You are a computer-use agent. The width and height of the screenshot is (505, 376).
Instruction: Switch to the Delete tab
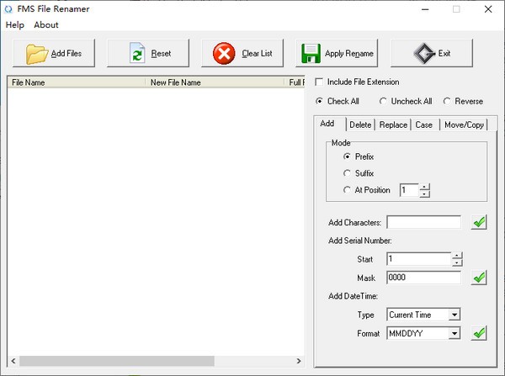(x=360, y=124)
